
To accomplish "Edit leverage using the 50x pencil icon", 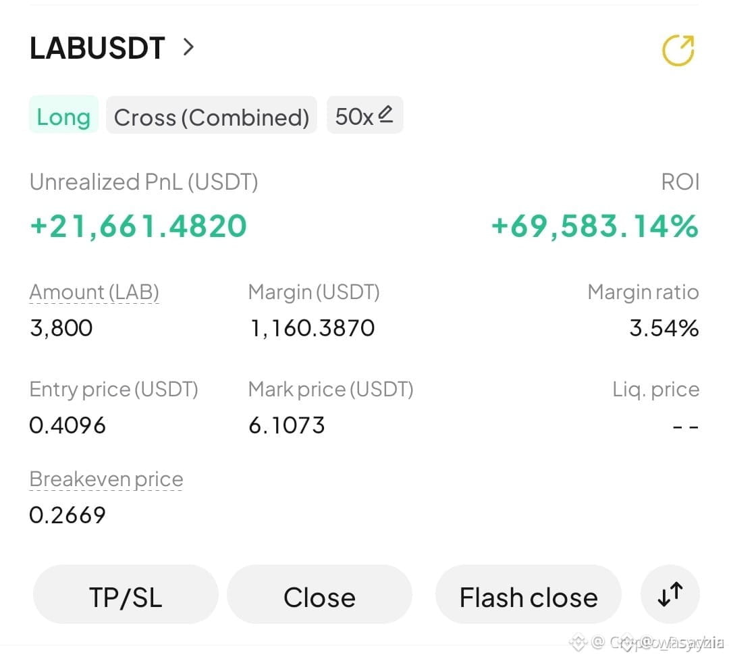I will [x=385, y=114].
